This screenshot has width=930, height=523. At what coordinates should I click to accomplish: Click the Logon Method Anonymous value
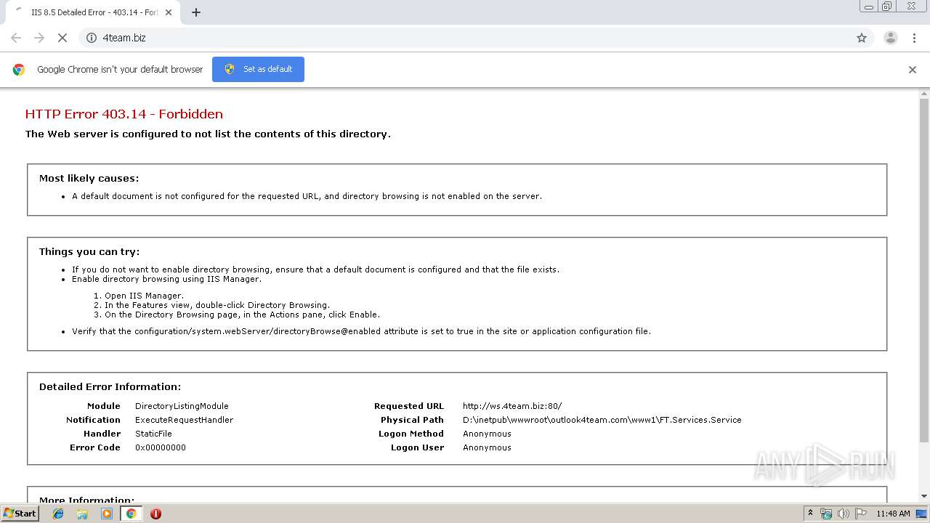pos(487,434)
